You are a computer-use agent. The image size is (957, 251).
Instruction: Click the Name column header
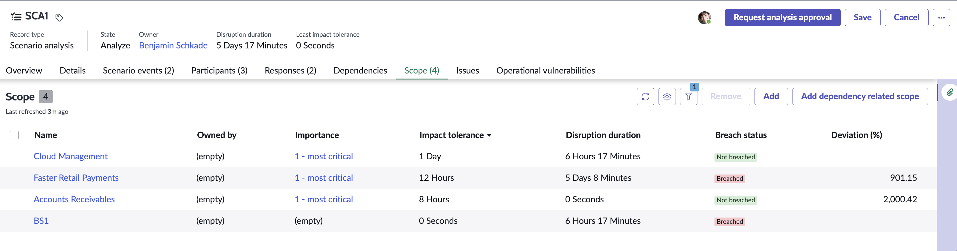pyautogui.click(x=46, y=135)
